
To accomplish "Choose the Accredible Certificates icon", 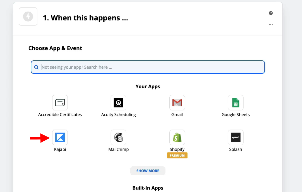I will click(x=60, y=103).
